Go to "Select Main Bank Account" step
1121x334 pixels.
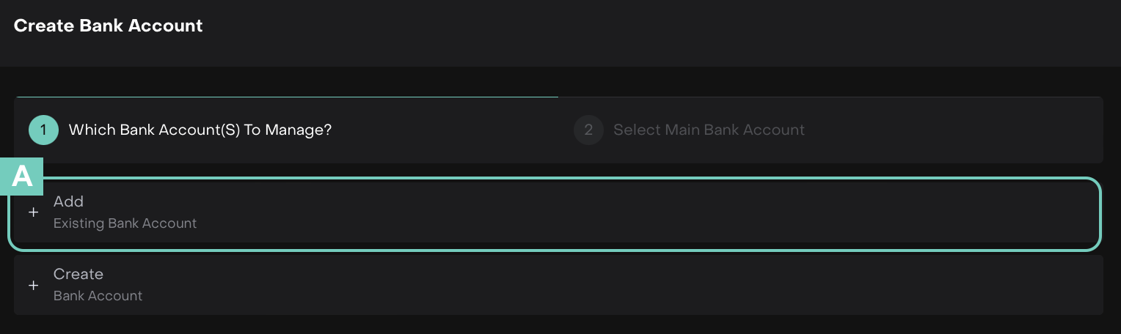tap(709, 130)
